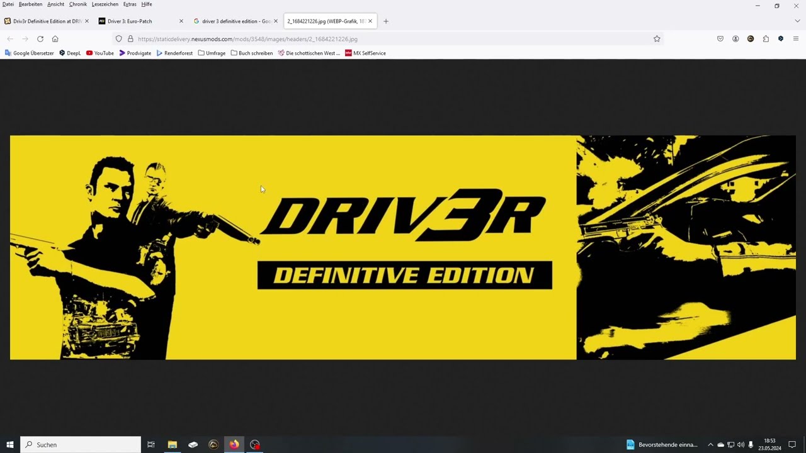Viewport: 806px width, 453px height.
Task: Open the Firefox hamburger application menu
Action: (796, 39)
